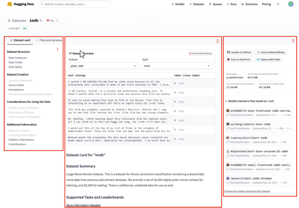Image resolution: width=299 pixels, height=208 pixels.
Task: Open Datasets in top navigation
Action: 197,4
